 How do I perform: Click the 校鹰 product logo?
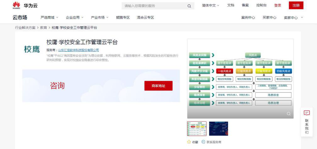[x=32, y=49]
